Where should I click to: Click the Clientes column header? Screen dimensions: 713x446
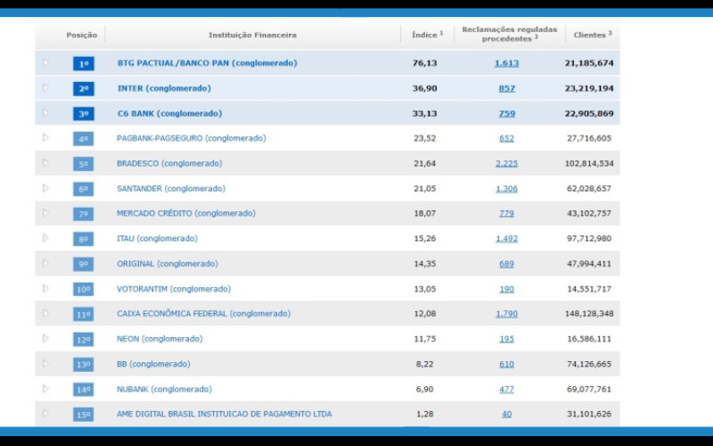pos(591,35)
